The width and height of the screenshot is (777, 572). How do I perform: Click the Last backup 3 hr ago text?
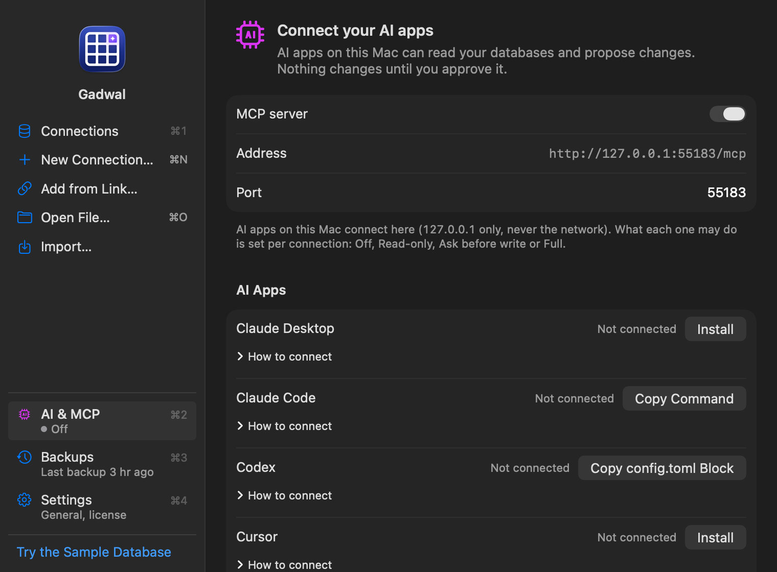point(97,472)
